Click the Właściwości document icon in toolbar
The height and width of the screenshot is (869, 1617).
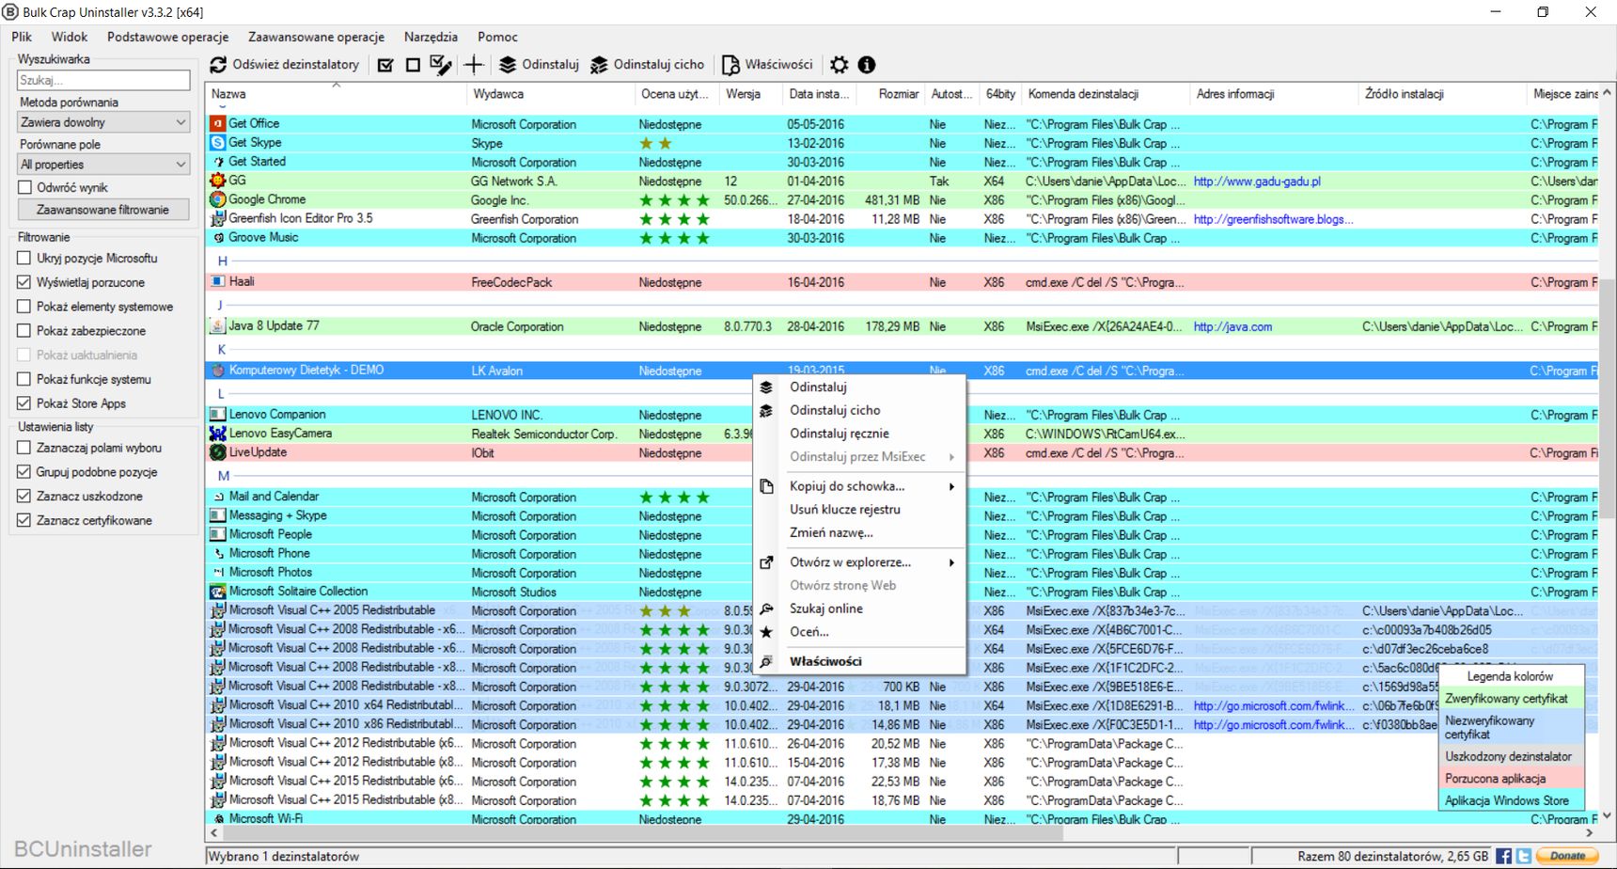pos(730,65)
